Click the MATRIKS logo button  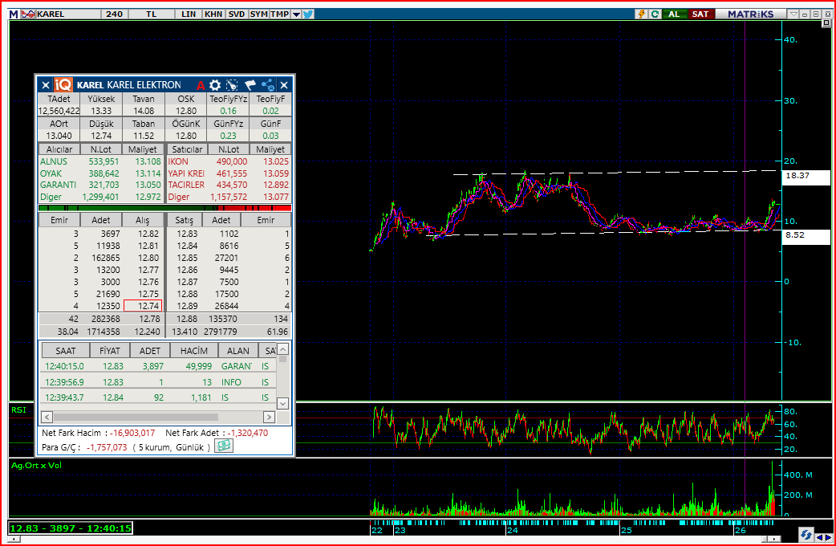coord(751,14)
